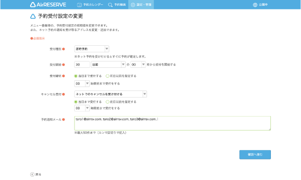Click the globe icon for 公開中
Image resolution: width=301 pixels, height=180 pixels.
pyautogui.click(x=255, y=5)
